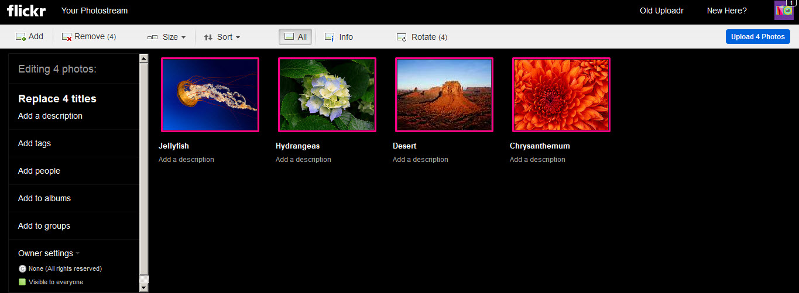Click None (All rights reserved) license
The width and height of the screenshot is (799, 293).
tap(65, 269)
